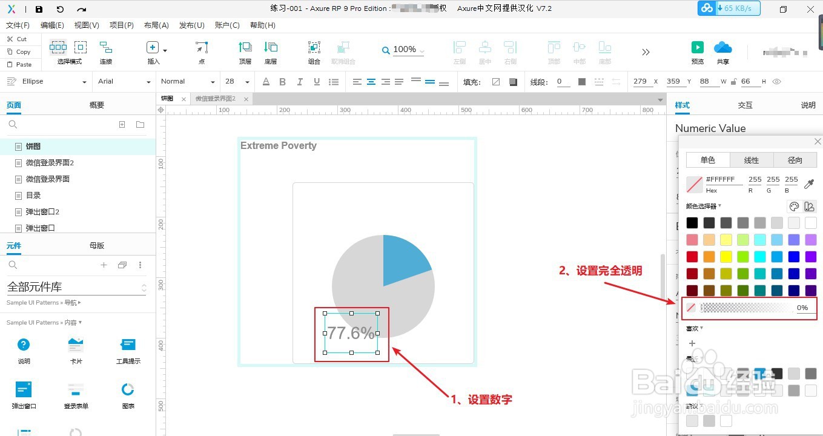The width and height of the screenshot is (823, 436).
Task: Add a new page icon
Action: point(122,125)
